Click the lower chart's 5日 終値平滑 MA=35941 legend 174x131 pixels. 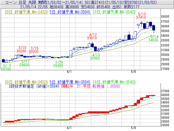[x=70, y=82]
